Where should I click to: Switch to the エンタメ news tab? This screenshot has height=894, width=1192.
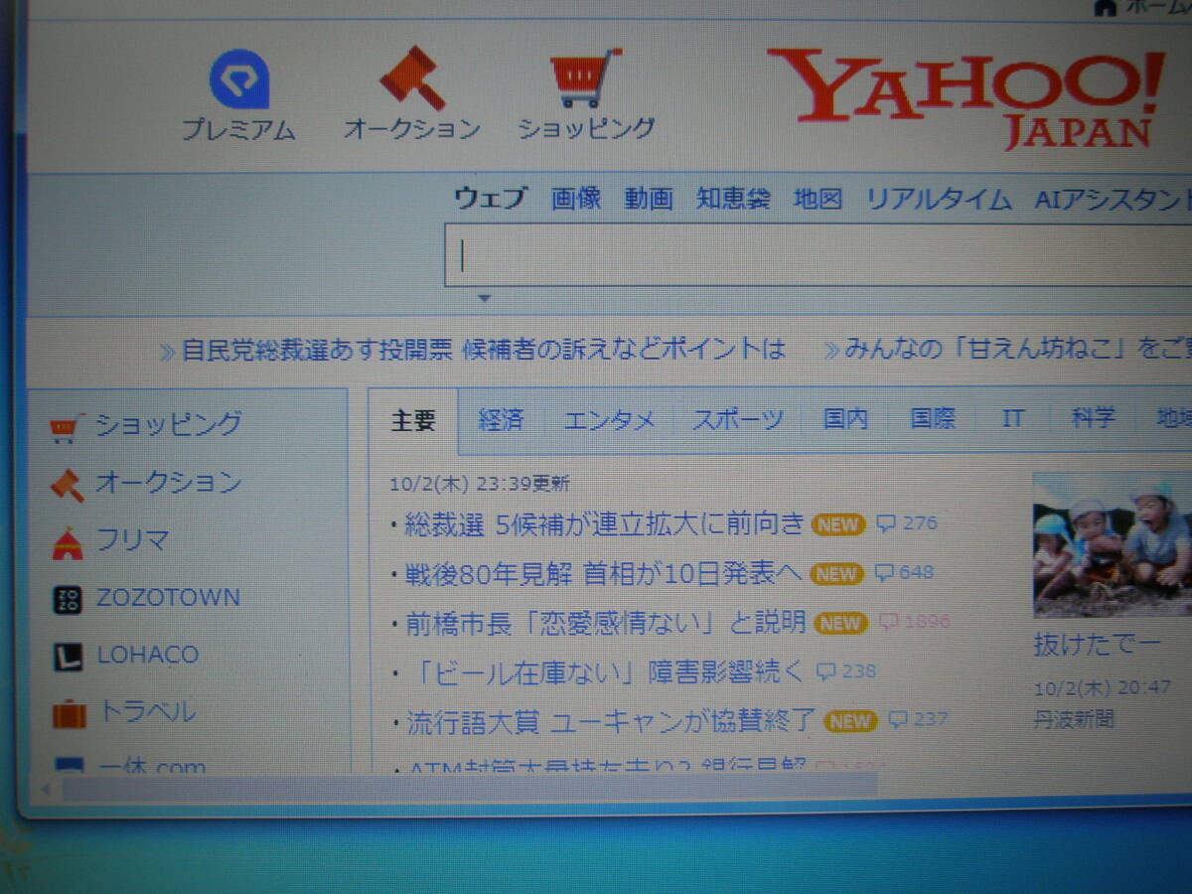[609, 419]
